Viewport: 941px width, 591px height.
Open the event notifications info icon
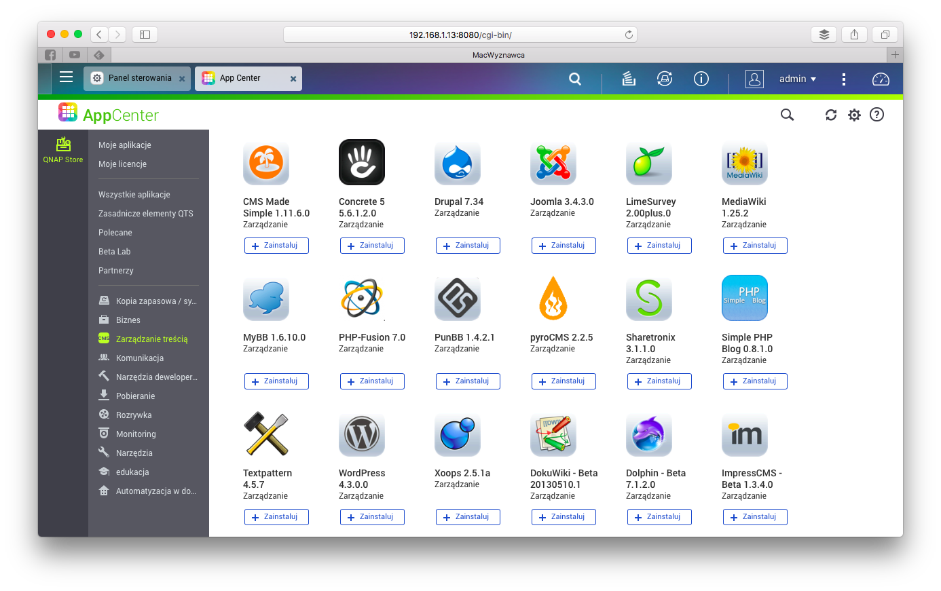[701, 79]
